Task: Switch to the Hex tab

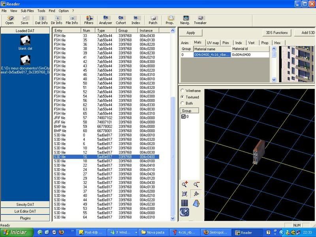Action: coord(277,43)
